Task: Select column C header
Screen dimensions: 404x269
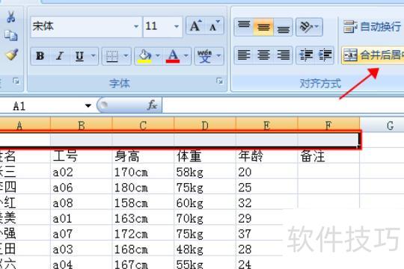Action: tap(143, 125)
